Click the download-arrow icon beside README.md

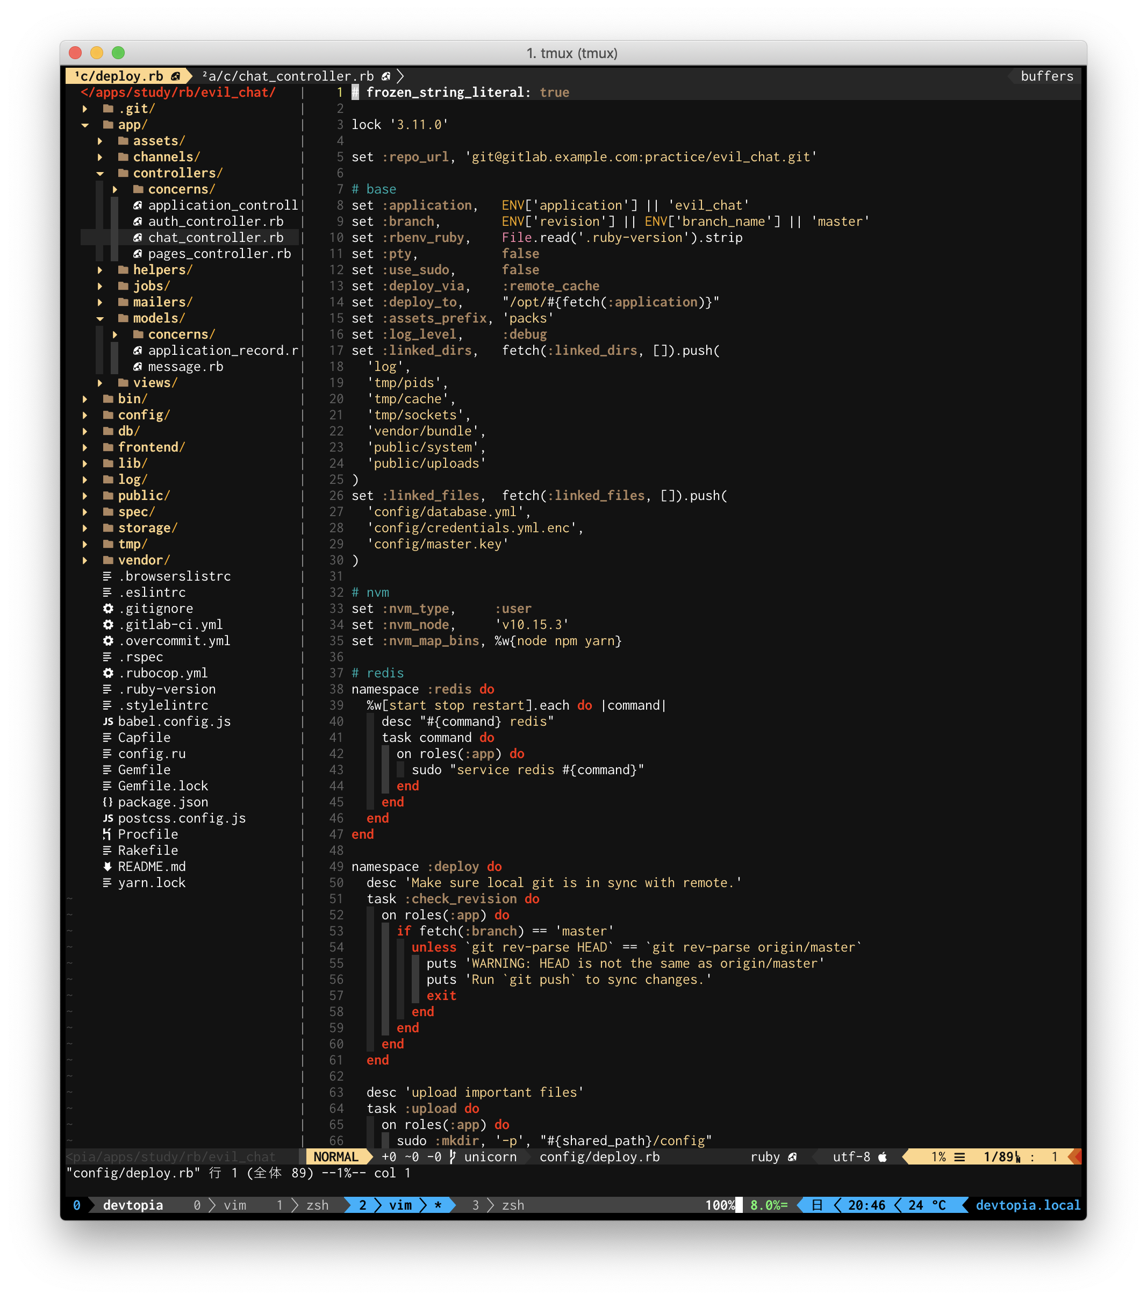coord(107,867)
